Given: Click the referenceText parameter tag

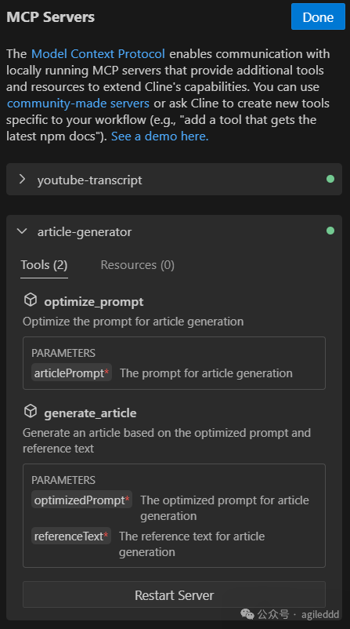Looking at the screenshot, I should point(71,536).
